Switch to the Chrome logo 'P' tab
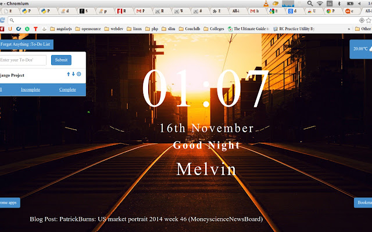 tap(333, 11)
